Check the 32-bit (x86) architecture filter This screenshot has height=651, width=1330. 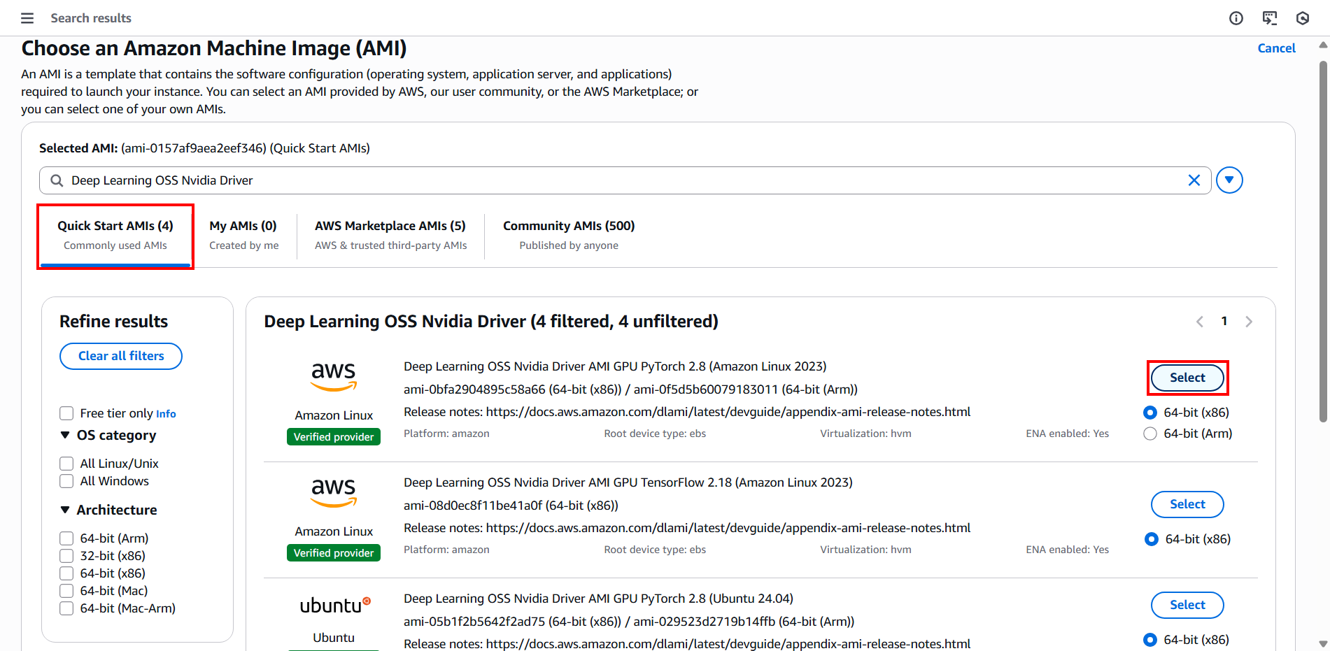tap(66, 556)
